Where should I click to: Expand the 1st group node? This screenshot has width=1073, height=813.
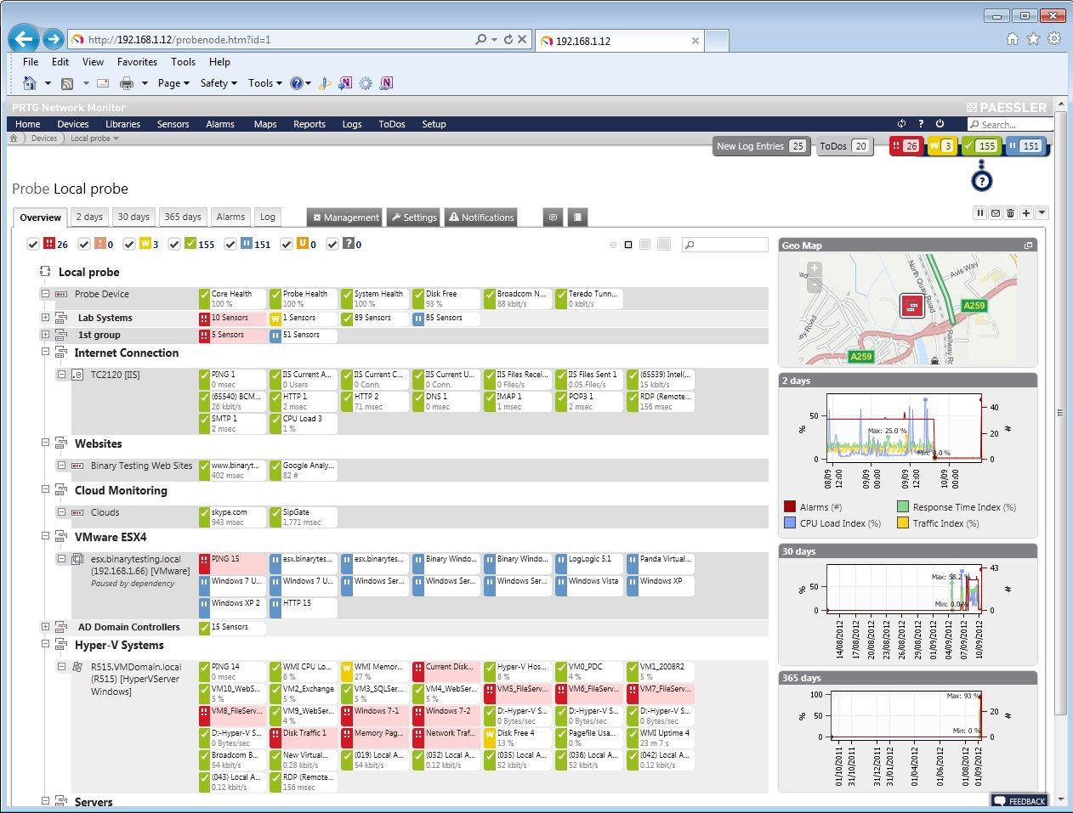pos(45,335)
